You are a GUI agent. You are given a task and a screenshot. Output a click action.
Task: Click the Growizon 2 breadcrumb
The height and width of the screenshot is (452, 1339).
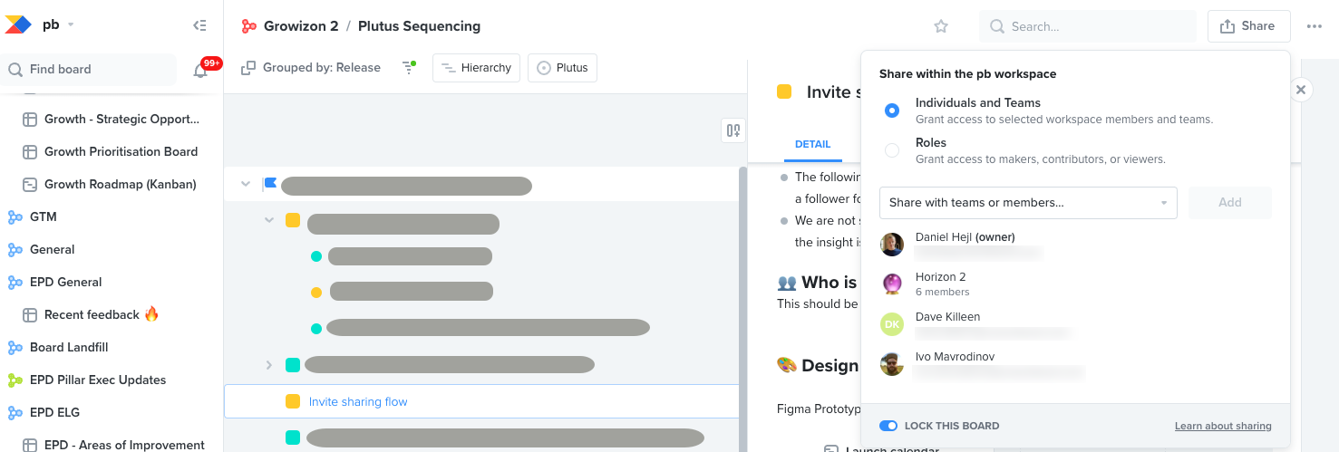tap(301, 26)
